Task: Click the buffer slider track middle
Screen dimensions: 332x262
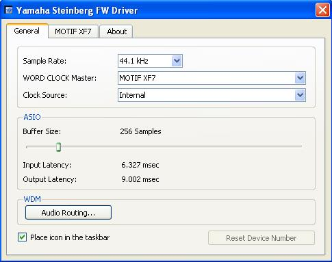Action: click(x=164, y=146)
